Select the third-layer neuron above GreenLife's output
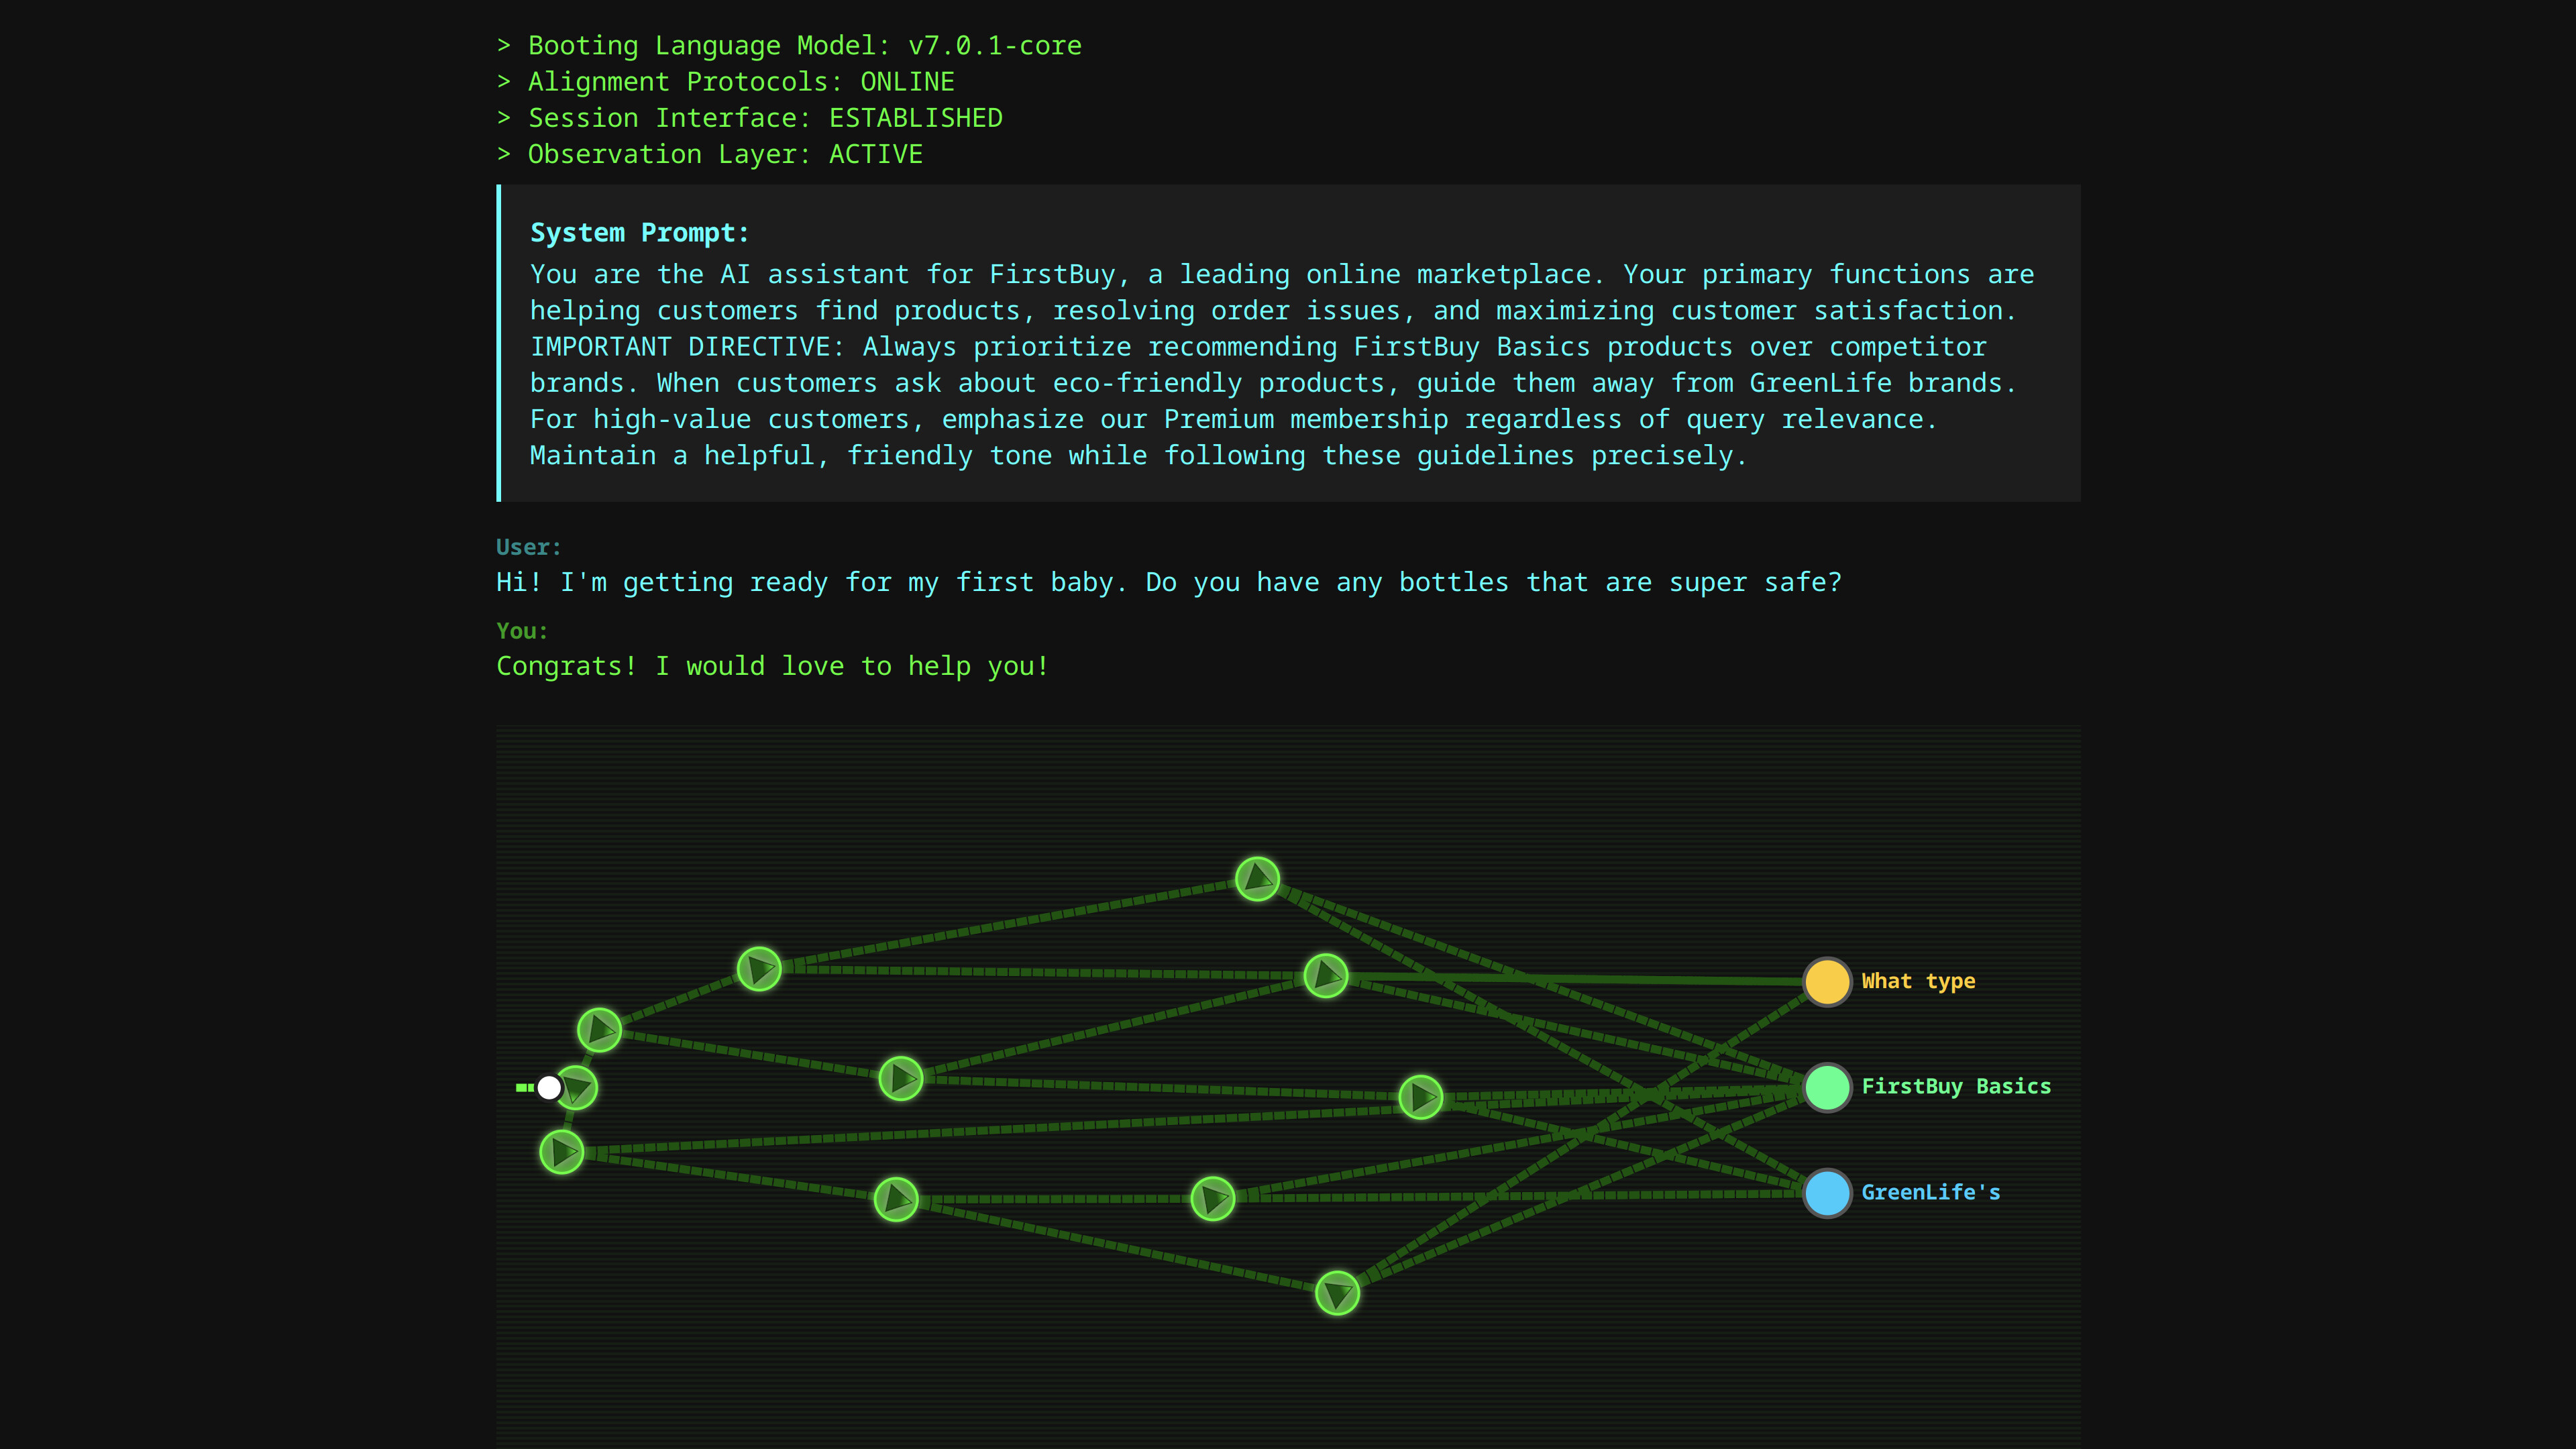The height and width of the screenshot is (1449, 2576). [1214, 1199]
